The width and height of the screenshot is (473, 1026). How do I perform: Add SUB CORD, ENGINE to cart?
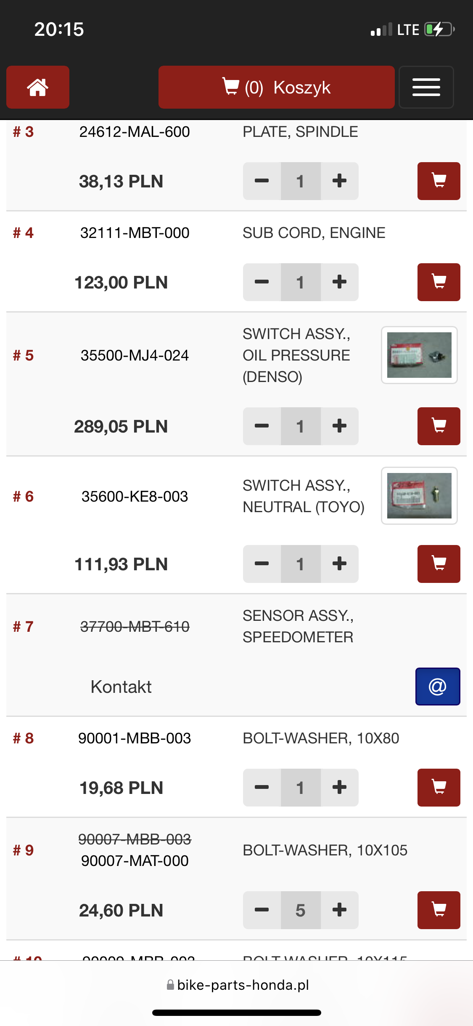(x=439, y=282)
